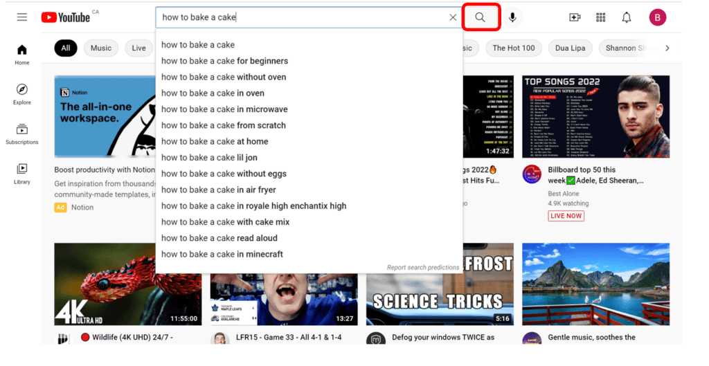709x366 pixels.
Task: Open the account avatar B
Action: tap(658, 17)
